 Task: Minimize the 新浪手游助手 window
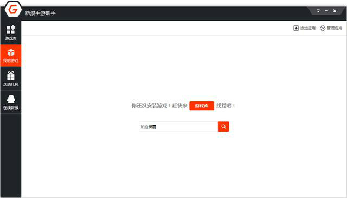click(326, 11)
